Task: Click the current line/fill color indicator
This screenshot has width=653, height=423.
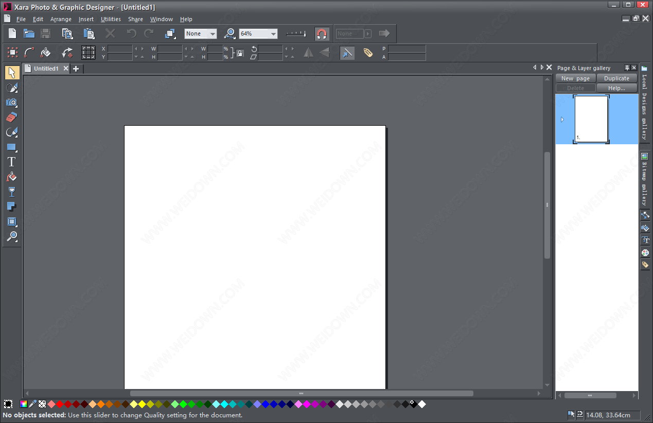Action: point(8,404)
